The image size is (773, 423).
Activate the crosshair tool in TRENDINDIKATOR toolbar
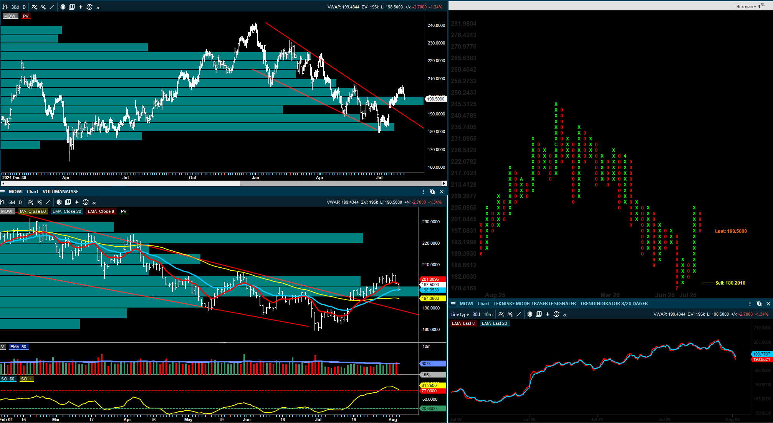click(548, 314)
